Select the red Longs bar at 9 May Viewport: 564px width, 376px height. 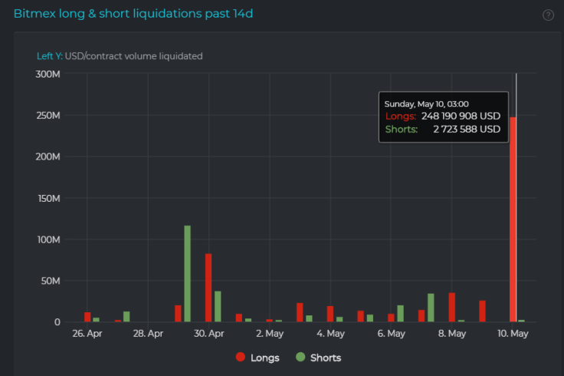click(482, 312)
